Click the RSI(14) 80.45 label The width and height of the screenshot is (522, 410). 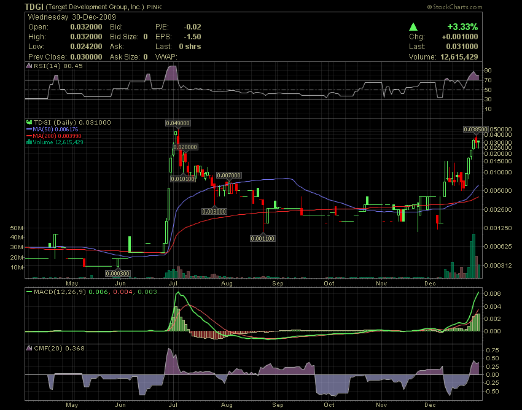point(58,66)
